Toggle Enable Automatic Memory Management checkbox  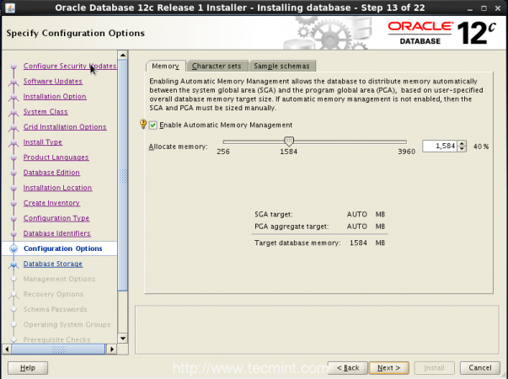point(153,125)
